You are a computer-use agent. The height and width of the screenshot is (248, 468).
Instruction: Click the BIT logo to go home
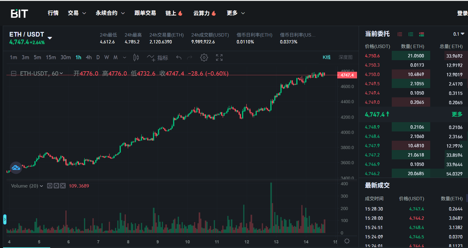[x=19, y=13]
